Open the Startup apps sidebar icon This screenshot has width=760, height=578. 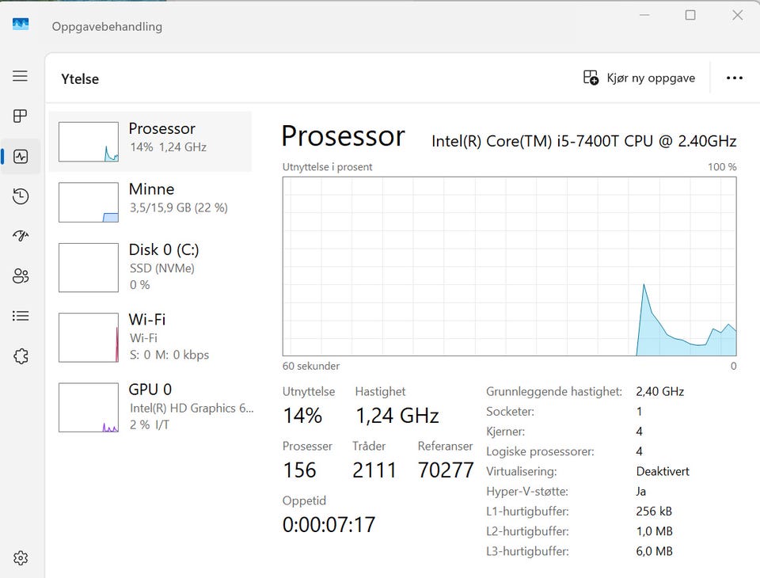(21, 236)
